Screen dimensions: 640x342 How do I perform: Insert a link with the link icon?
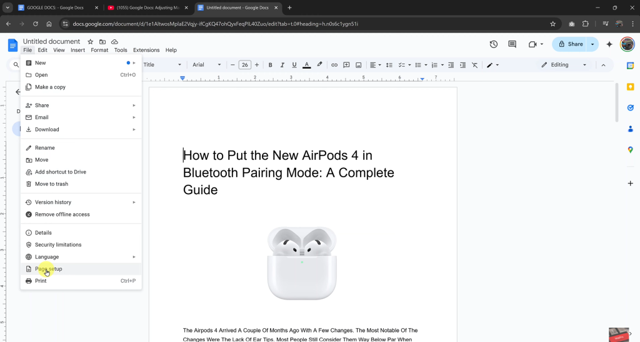pyautogui.click(x=334, y=65)
